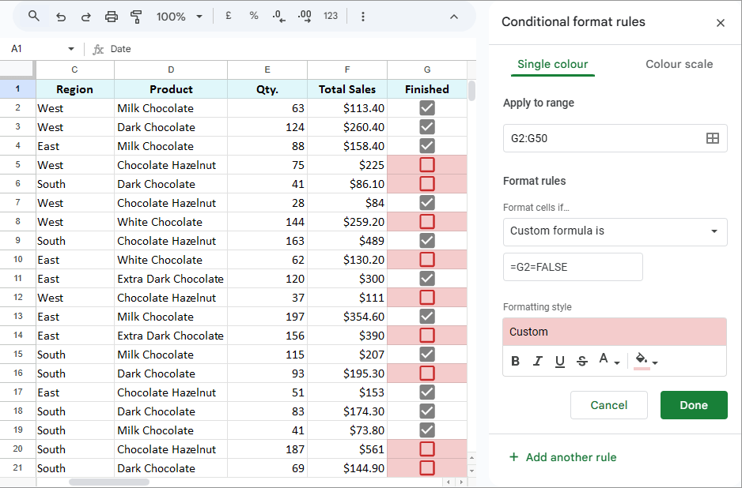Uncheck the Finished checkbox in row 2

click(x=426, y=107)
